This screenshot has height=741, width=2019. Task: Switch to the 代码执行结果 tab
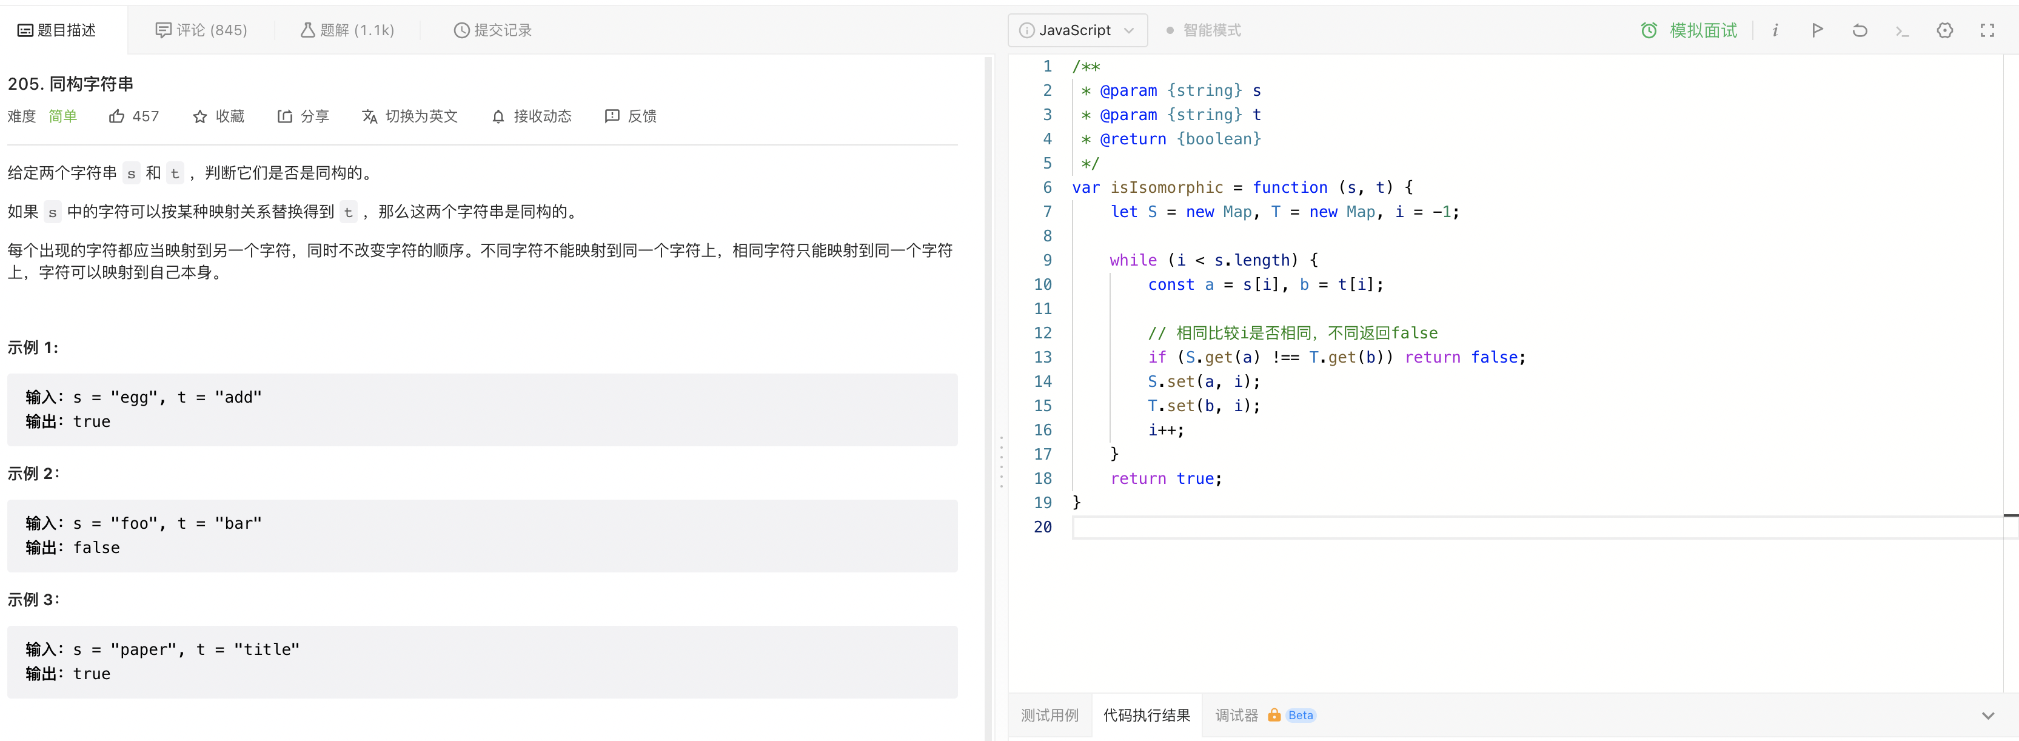[x=1147, y=715]
